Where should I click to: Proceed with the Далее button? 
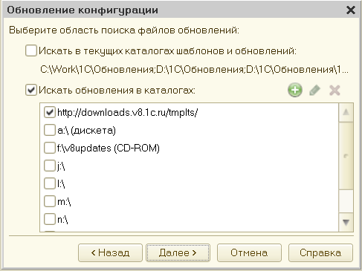(x=178, y=252)
